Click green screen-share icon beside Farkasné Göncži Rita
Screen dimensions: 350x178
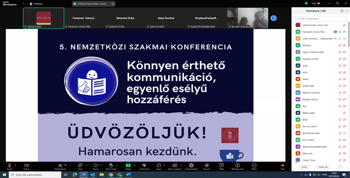335,32
